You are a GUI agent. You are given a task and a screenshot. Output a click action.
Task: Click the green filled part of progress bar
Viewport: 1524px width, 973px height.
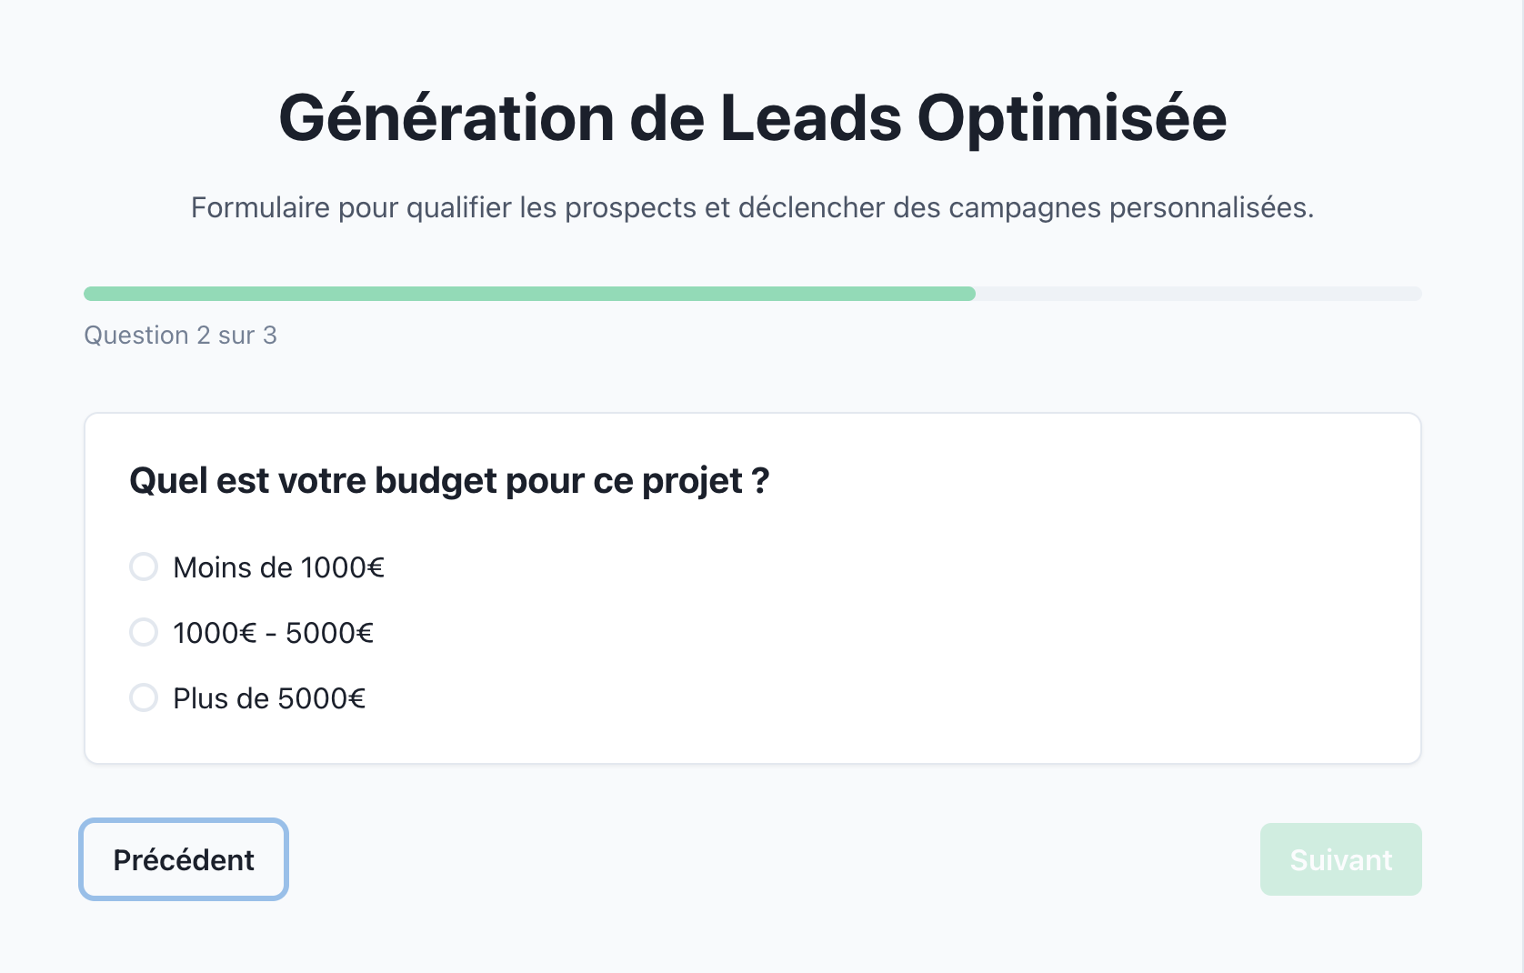[529, 294]
